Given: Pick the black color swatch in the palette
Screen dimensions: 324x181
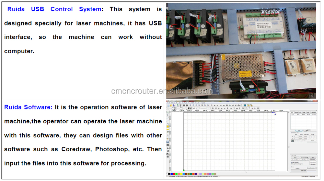Looking at the screenshot, I should (169, 174).
